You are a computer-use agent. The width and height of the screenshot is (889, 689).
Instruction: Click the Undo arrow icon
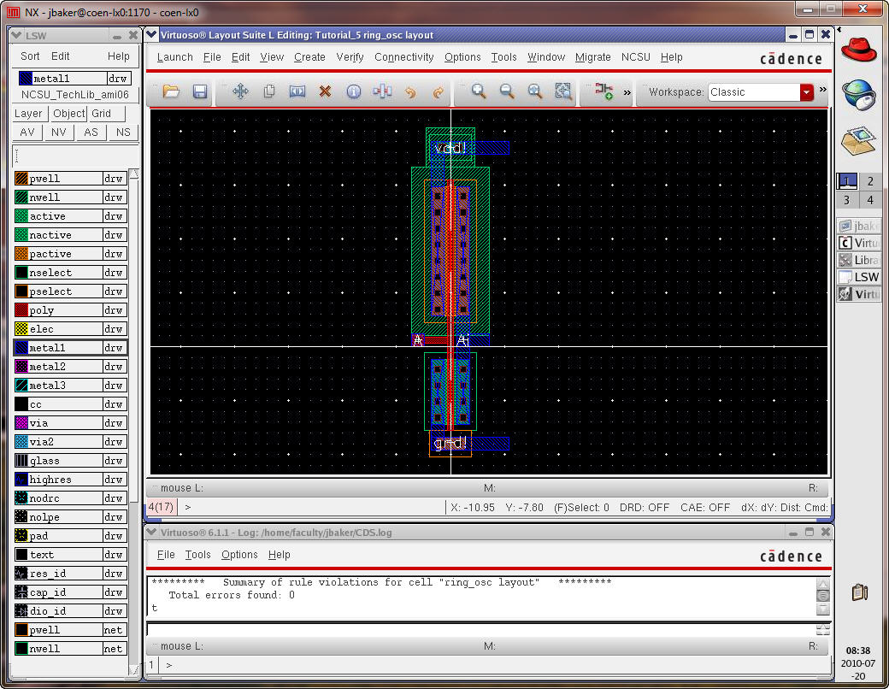click(409, 91)
